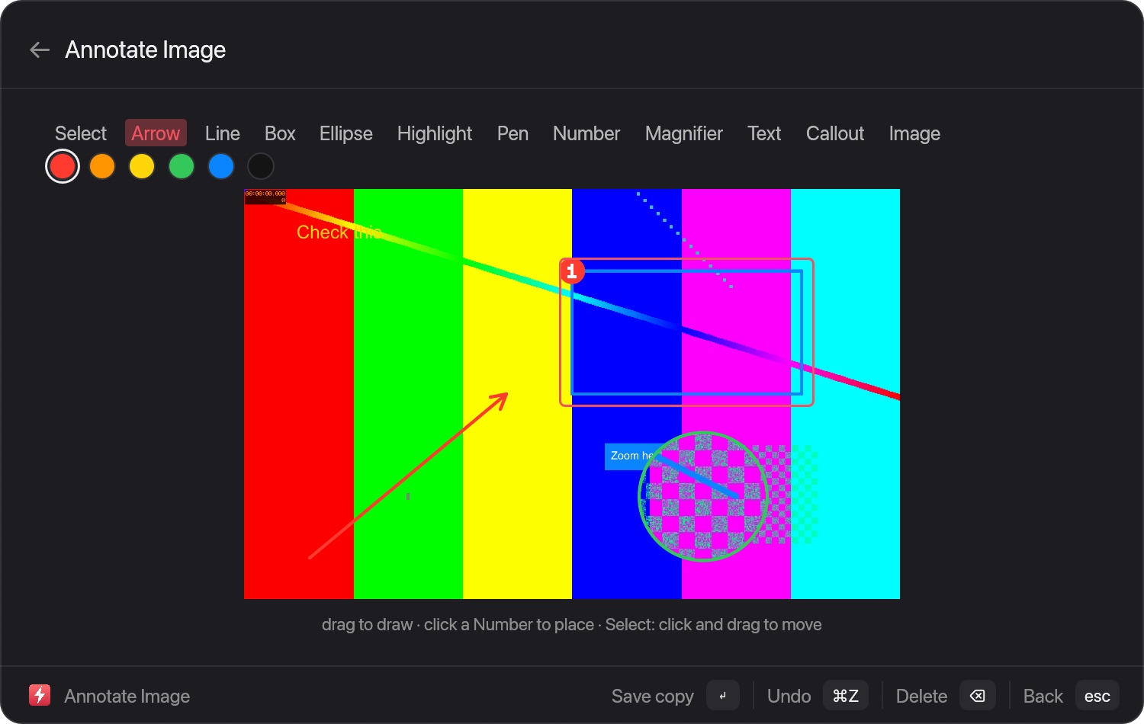
Task: Choose the Callout tool
Action: (x=835, y=133)
